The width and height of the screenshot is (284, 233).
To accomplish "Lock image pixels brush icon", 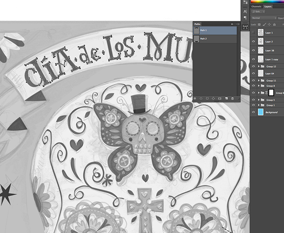I will point(264,25).
